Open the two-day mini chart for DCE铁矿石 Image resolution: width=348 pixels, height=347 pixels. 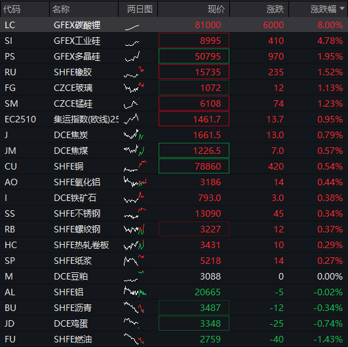tap(134, 198)
